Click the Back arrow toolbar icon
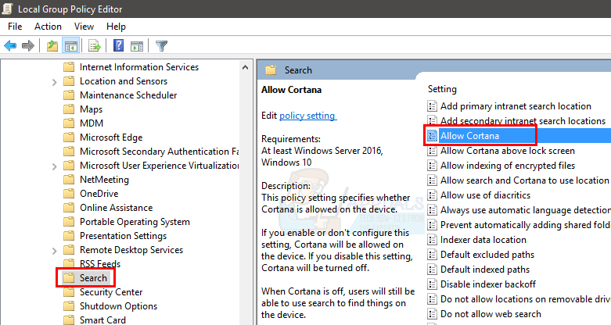The image size is (611, 325). pyautogui.click(x=10, y=46)
